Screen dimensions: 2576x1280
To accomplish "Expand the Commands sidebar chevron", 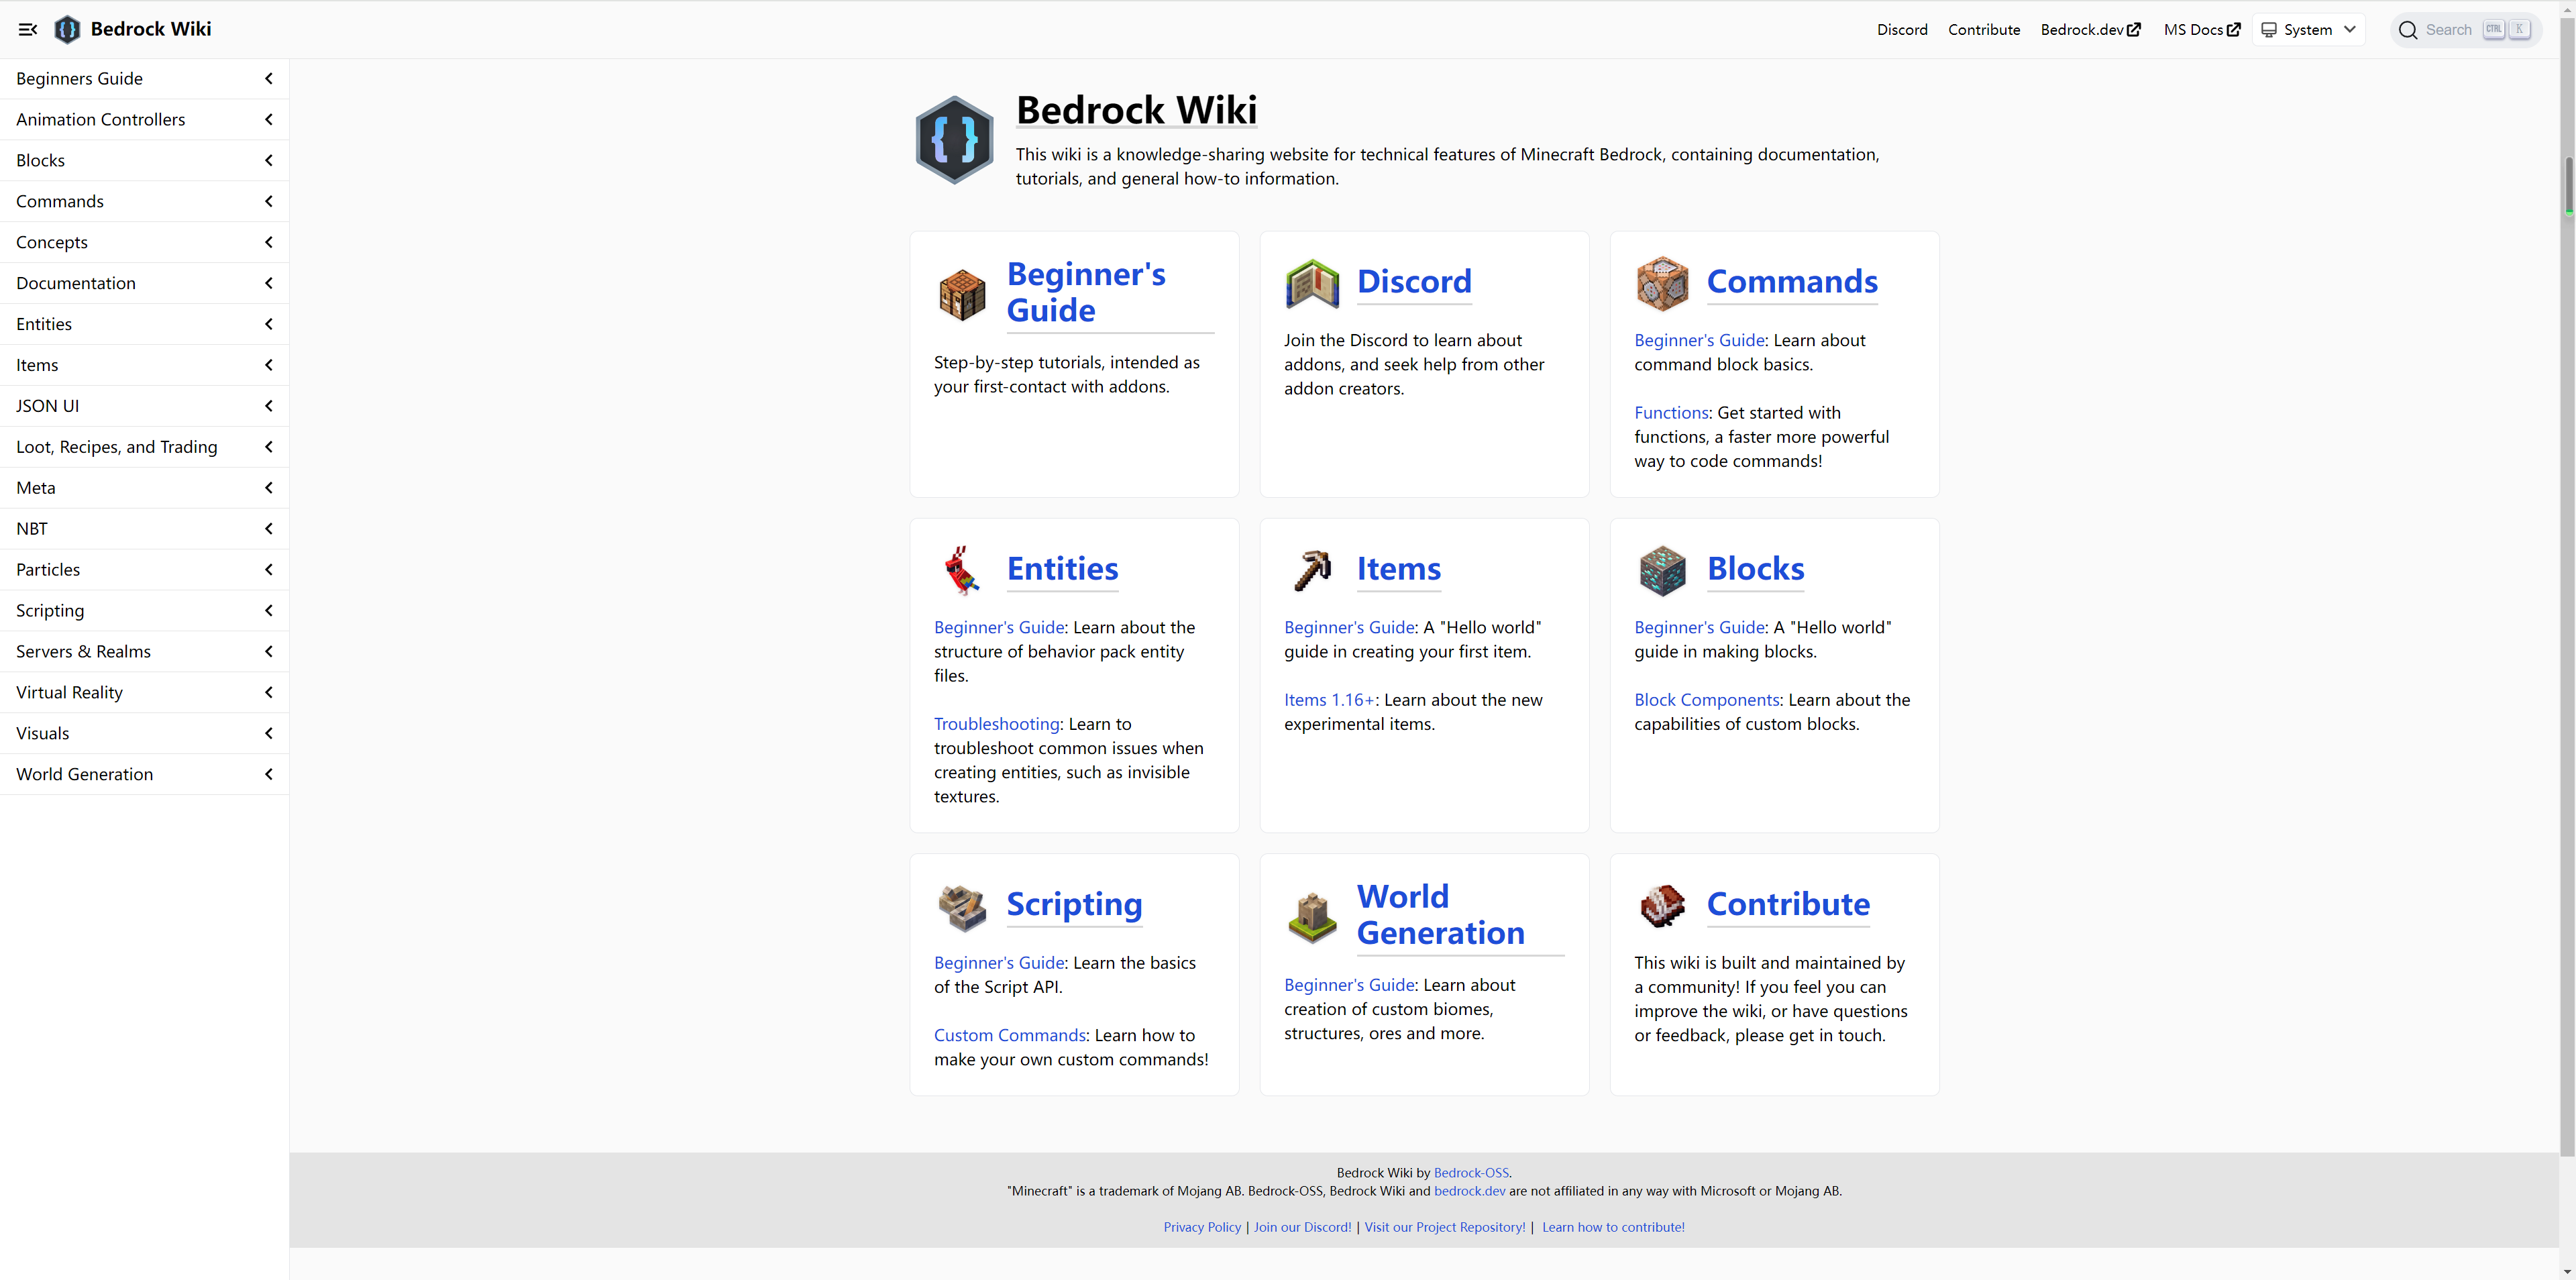I will tap(268, 201).
